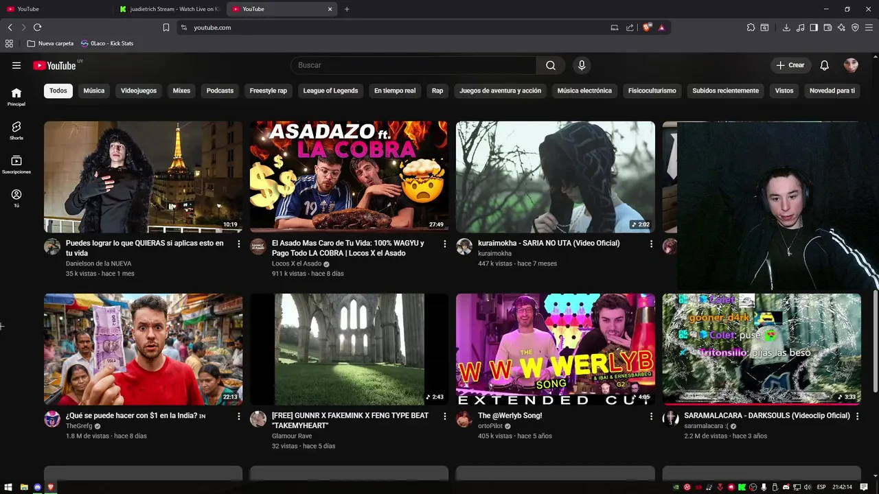Image resolution: width=879 pixels, height=494 pixels.
Task: Open options for the TheGrefg India video
Action: pyautogui.click(x=238, y=416)
